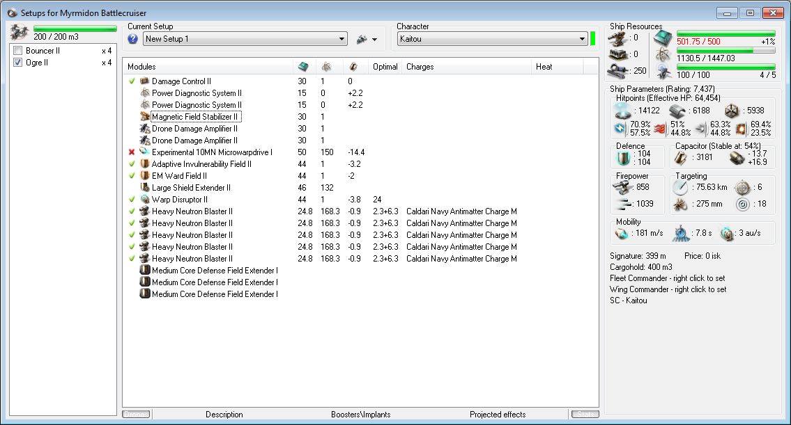Screen dimensions: 791x425
Task: Click the max velocity icon showing 181 m/s
Action: point(622,234)
